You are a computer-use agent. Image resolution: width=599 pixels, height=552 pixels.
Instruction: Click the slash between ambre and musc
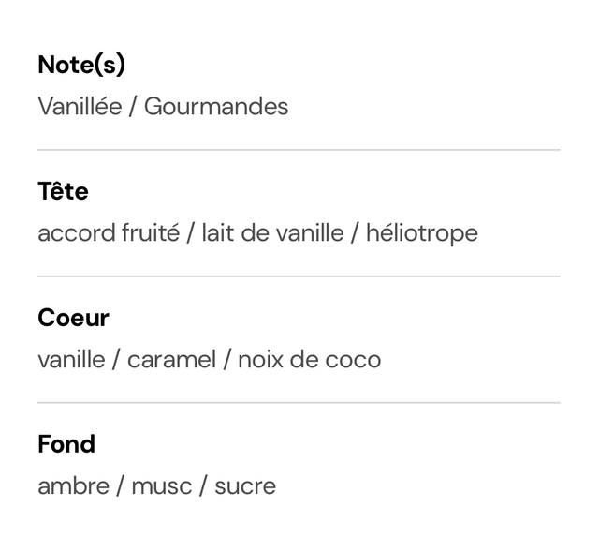click(x=121, y=486)
